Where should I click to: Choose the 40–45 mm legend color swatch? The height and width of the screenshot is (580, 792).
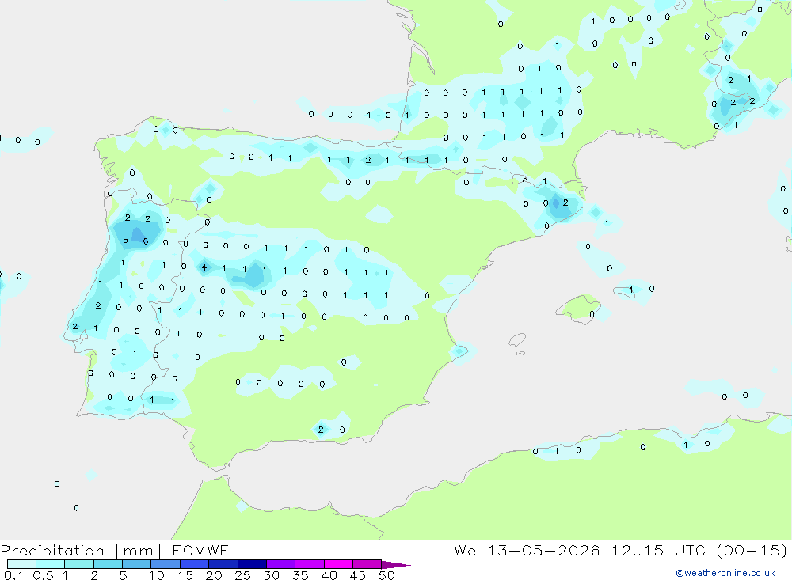pos(338,564)
